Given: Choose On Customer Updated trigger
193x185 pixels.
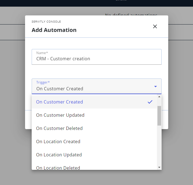Looking at the screenshot, I should (x=60, y=115).
